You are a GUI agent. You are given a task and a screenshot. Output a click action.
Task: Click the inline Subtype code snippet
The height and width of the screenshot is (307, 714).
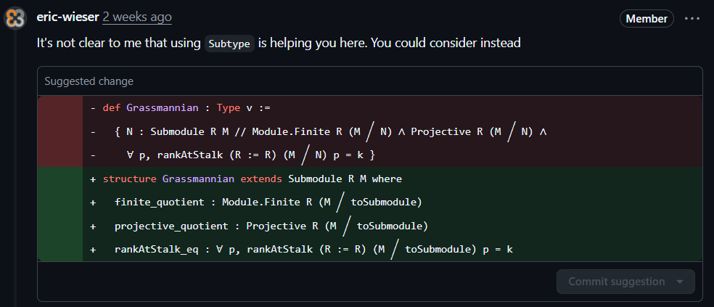pos(229,44)
